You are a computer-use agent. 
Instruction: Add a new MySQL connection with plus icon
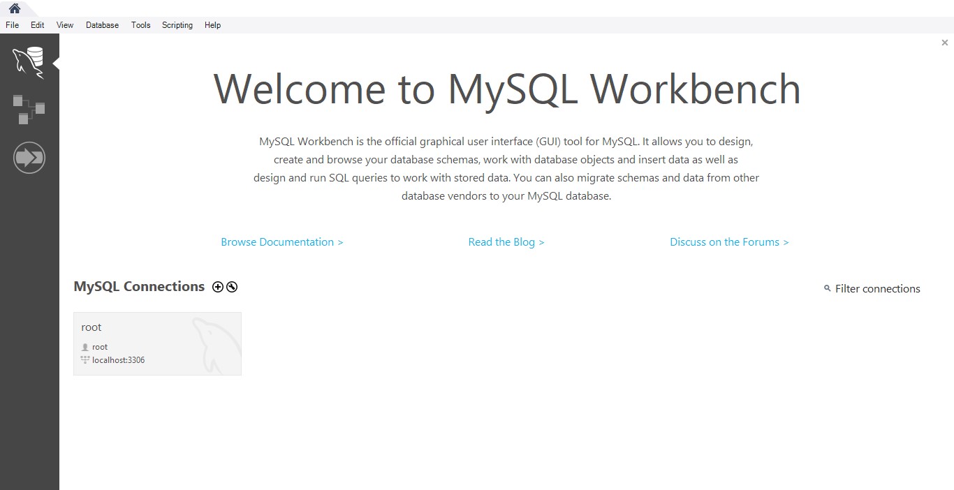218,287
